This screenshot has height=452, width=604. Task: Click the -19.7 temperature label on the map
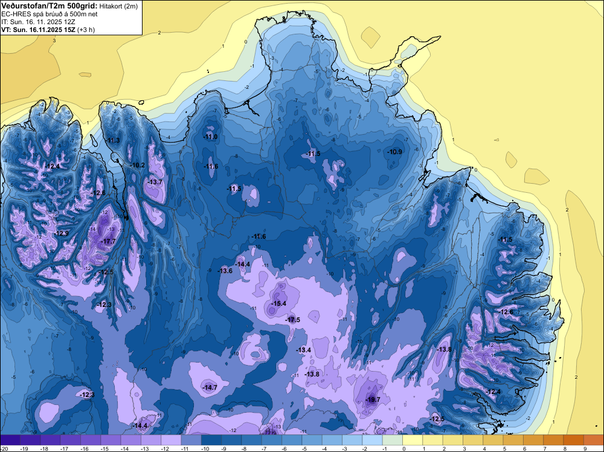coord(373,399)
